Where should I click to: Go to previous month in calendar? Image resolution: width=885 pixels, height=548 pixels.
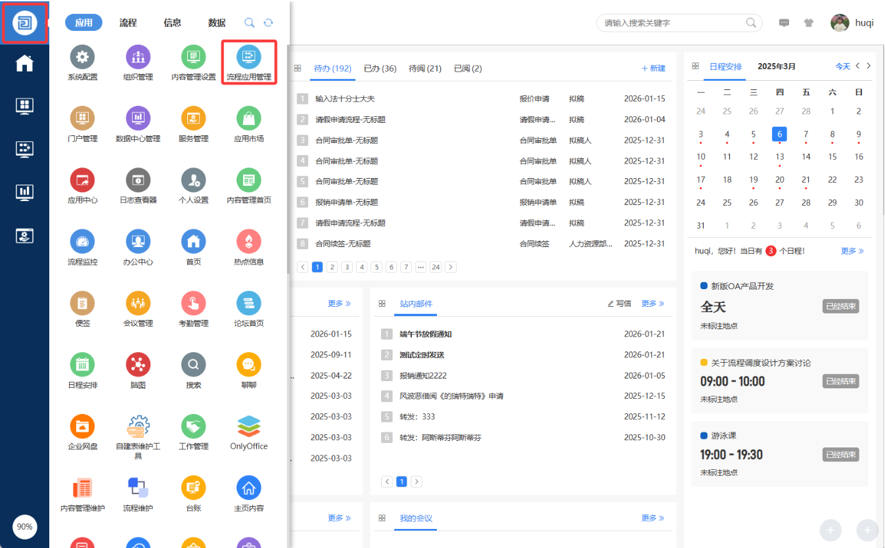[857, 66]
